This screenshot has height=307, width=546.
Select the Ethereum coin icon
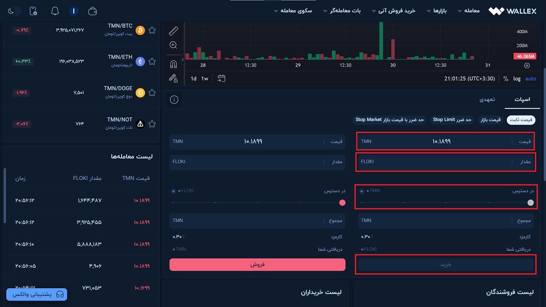pos(140,61)
